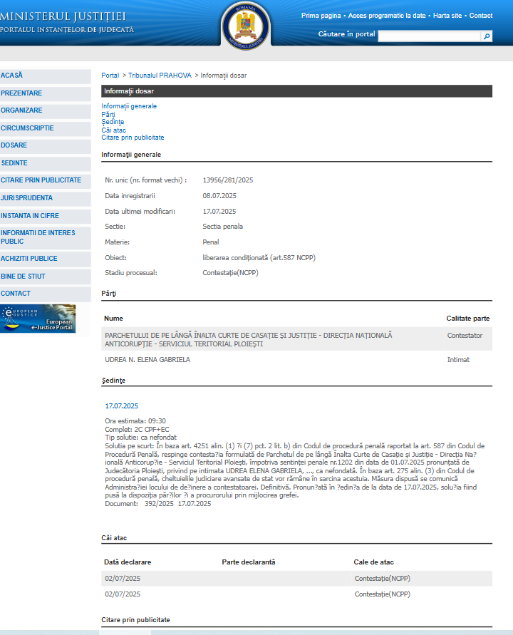Open BINE DE STIUT sidebar item
513x635 pixels.
(x=46, y=277)
